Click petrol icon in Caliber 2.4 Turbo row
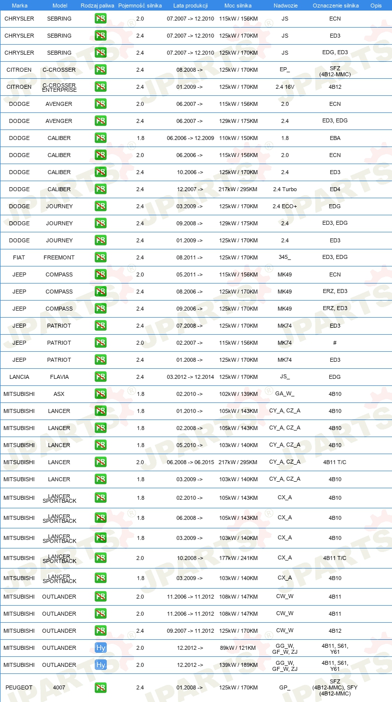 (100, 190)
